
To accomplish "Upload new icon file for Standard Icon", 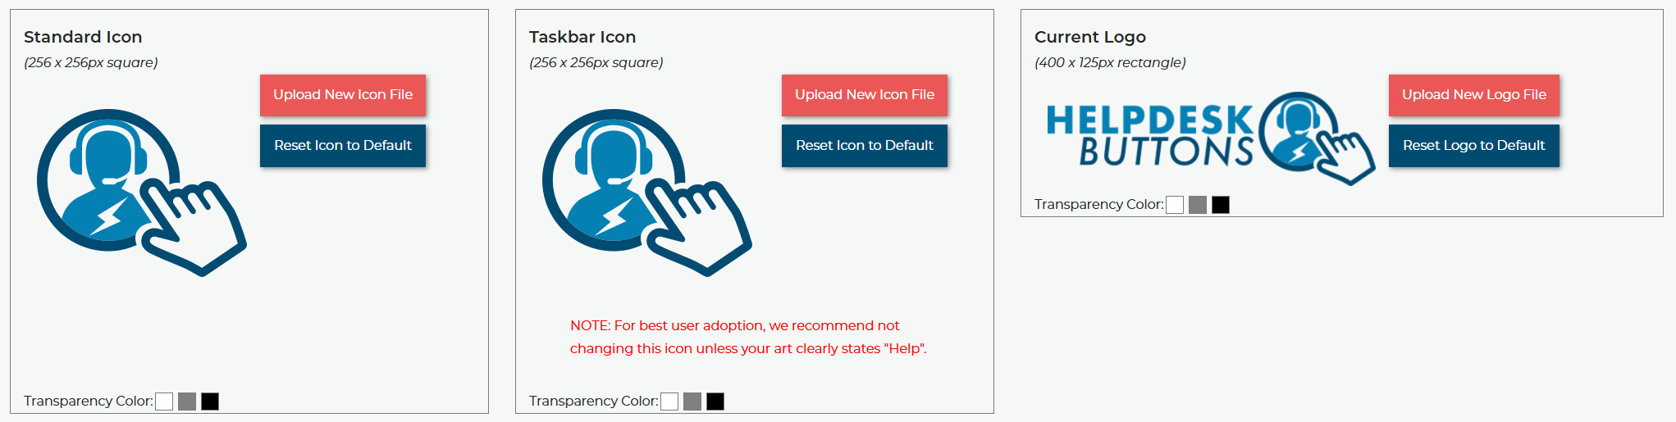I will pyautogui.click(x=343, y=95).
